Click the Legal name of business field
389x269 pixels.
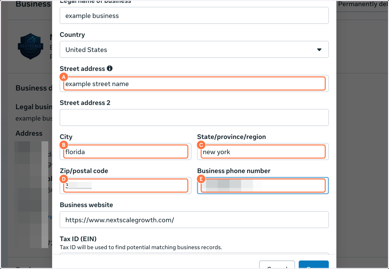click(194, 16)
